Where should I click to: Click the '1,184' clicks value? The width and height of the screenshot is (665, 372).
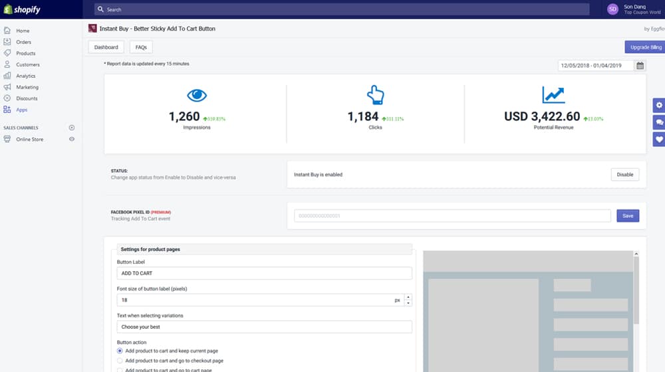(363, 116)
